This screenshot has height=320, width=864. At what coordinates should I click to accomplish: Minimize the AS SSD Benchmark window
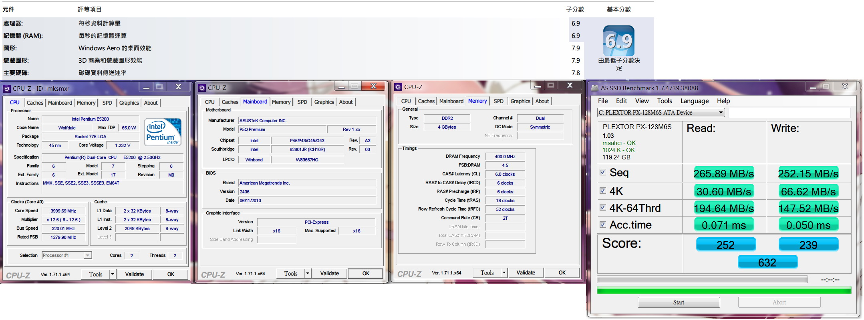coord(813,87)
